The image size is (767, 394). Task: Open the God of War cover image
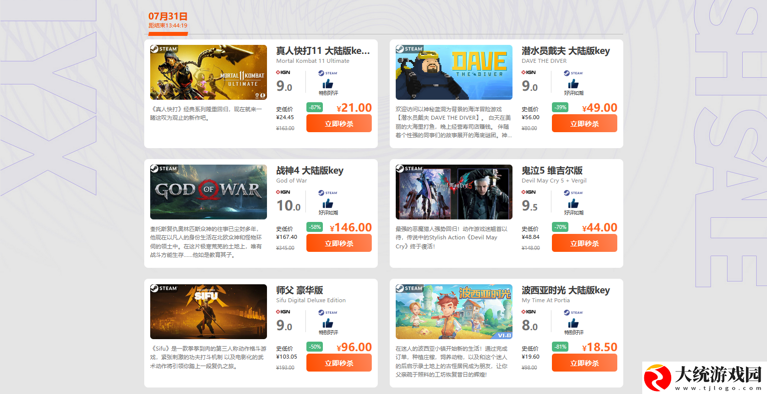point(209,192)
